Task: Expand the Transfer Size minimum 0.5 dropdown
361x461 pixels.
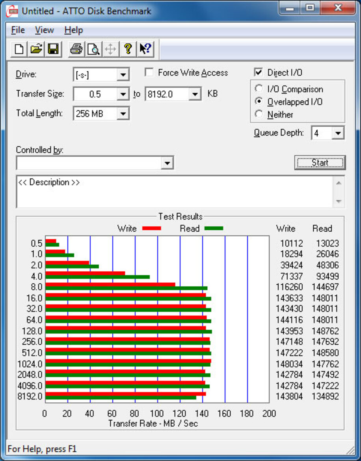Action: pyautogui.click(x=123, y=94)
